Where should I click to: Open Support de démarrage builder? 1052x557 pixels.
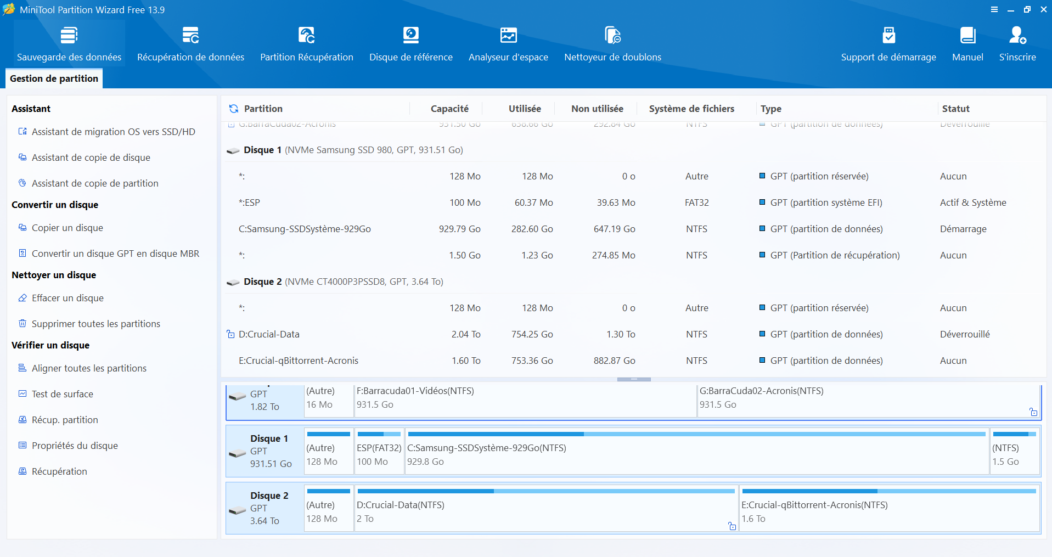[888, 44]
